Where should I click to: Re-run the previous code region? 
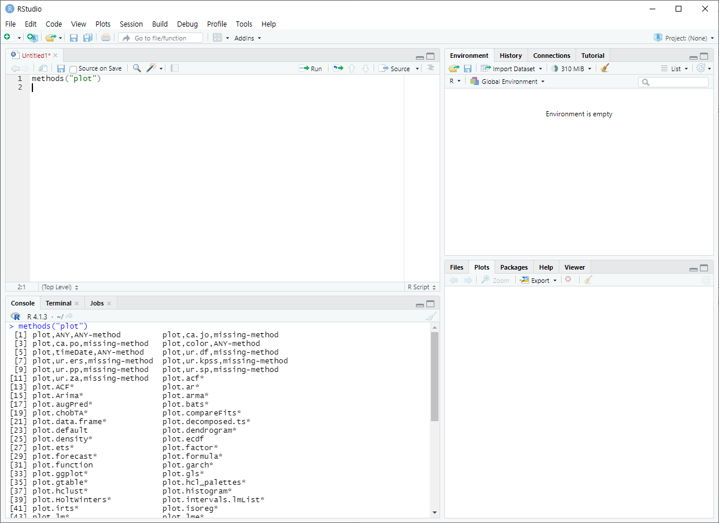pos(338,68)
